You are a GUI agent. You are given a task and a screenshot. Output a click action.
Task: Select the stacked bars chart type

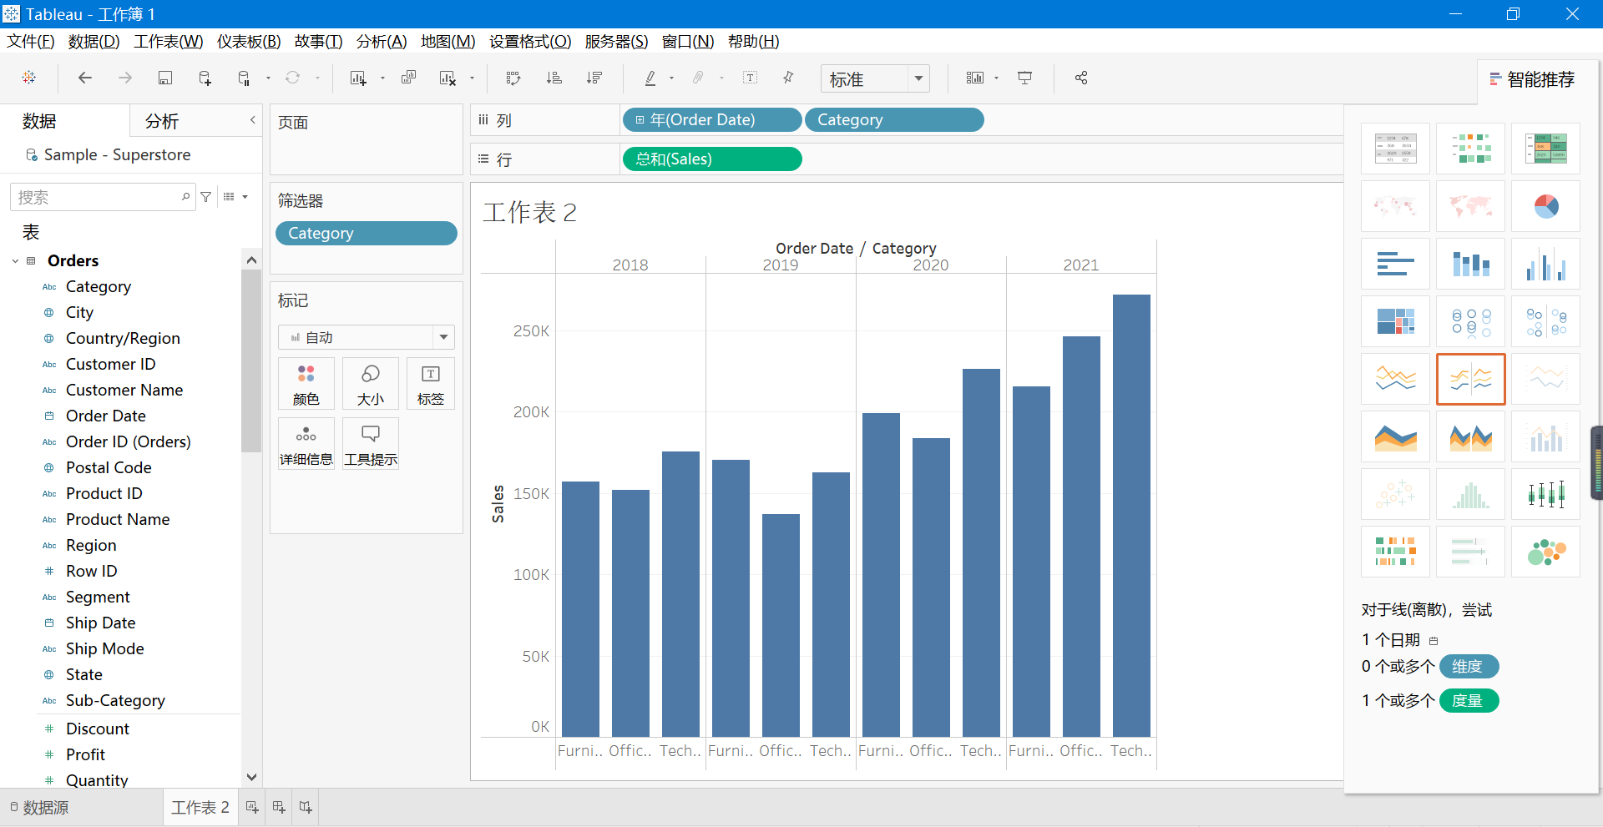[x=1470, y=264]
